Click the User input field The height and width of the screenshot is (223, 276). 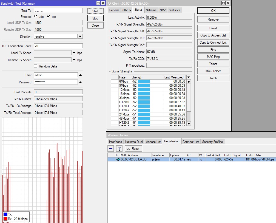(x=56, y=75)
